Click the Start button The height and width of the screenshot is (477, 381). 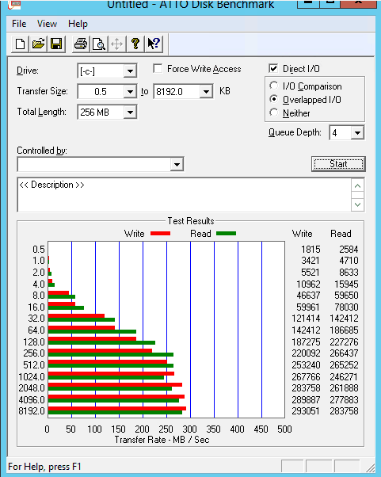(x=338, y=164)
